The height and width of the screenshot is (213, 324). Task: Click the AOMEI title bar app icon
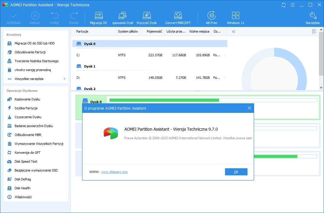point(5,5)
